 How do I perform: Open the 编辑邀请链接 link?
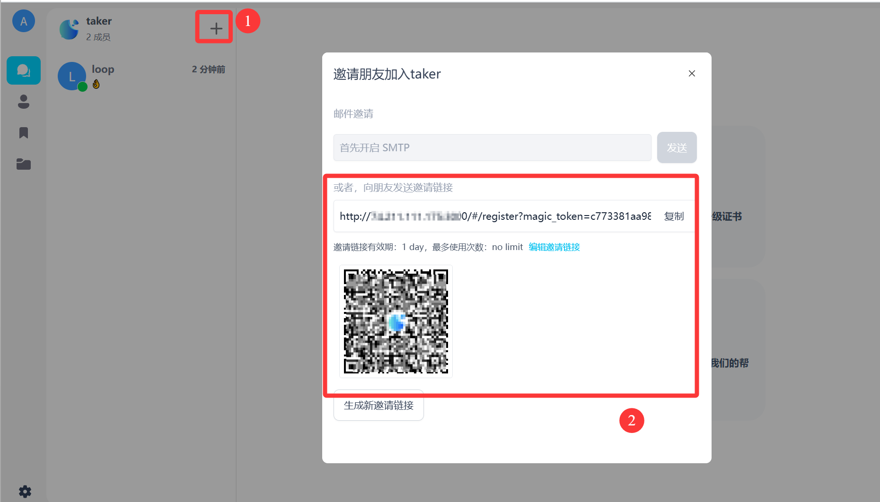coord(554,247)
